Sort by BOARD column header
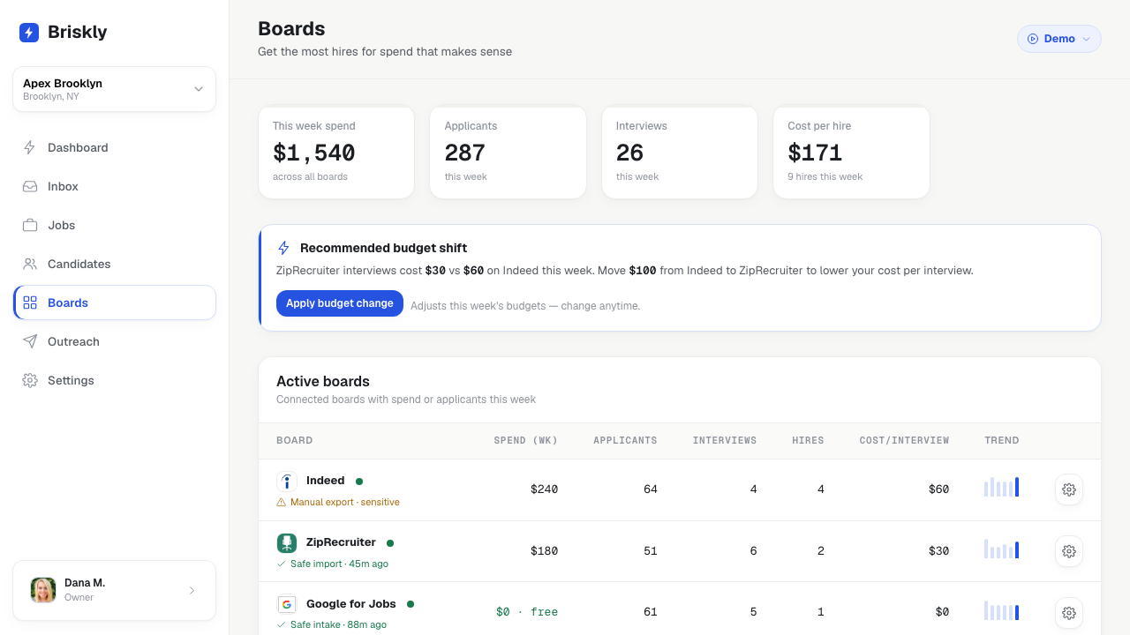 295,440
